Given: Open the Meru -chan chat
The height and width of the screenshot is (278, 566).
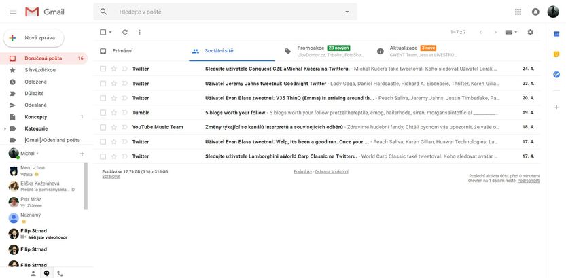Looking at the screenshot, I should 45,171.
